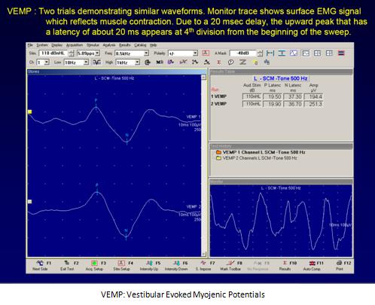Image resolution: width=375 pixels, height=305 pixels.
Task: Open the Acquisition menu
Action: tap(75, 45)
